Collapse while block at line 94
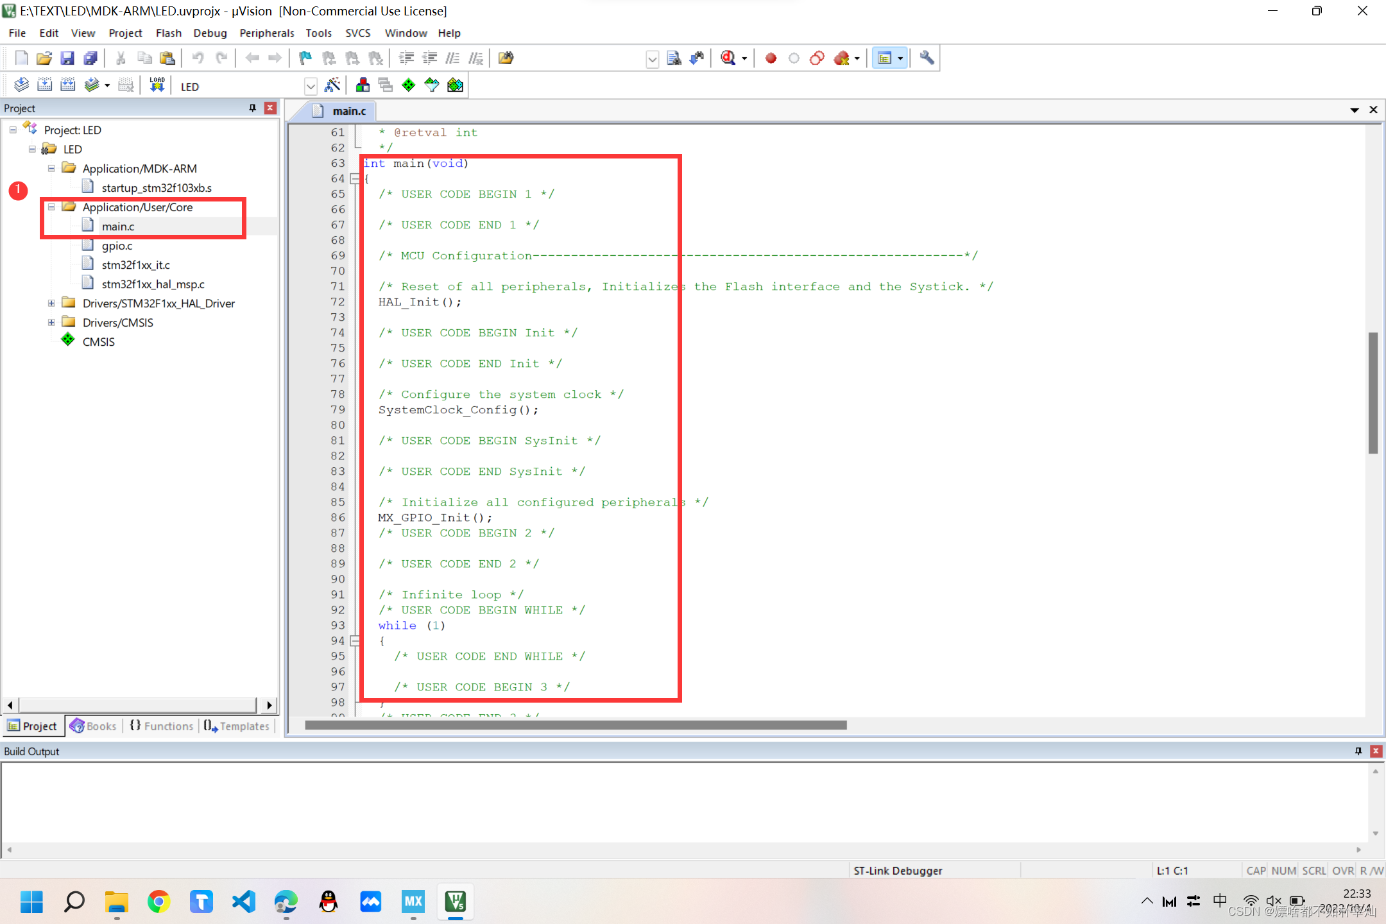This screenshot has height=924, width=1386. coord(355,641)
